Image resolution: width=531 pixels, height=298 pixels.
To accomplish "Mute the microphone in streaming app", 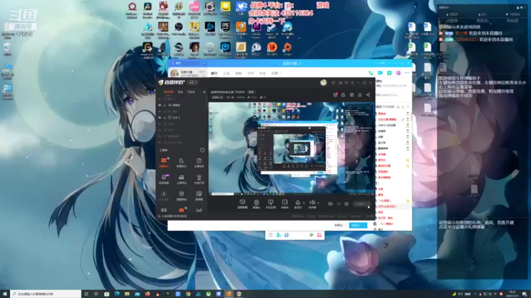I will [x=297, y=204].
